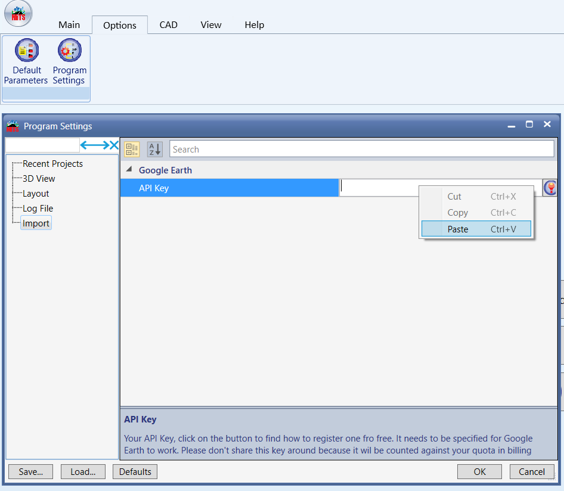Switch to the Help ribbon tab
This screenshot has width=564, height=491.
254,25
